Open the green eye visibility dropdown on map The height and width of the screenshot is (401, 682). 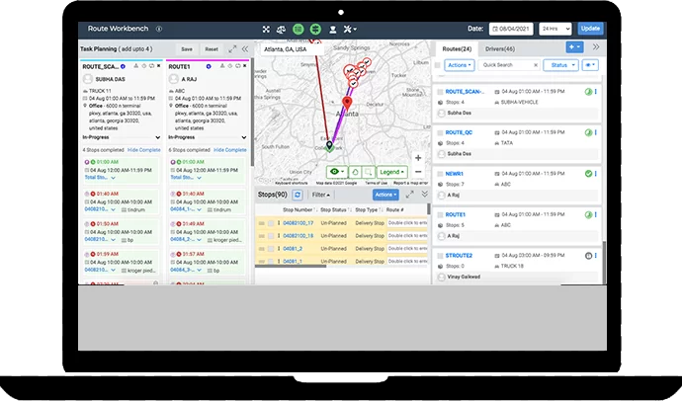coord(337,172)
